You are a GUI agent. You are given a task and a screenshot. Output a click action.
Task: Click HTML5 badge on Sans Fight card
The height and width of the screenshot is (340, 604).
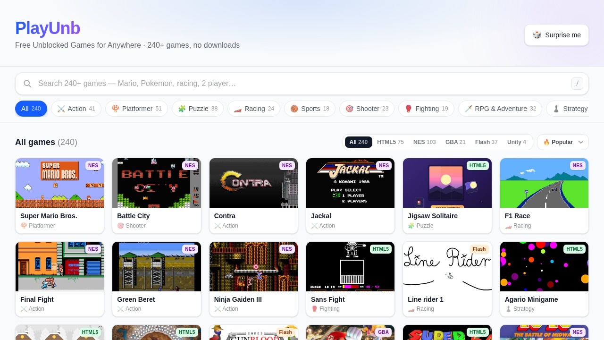[x=381, y=249]
